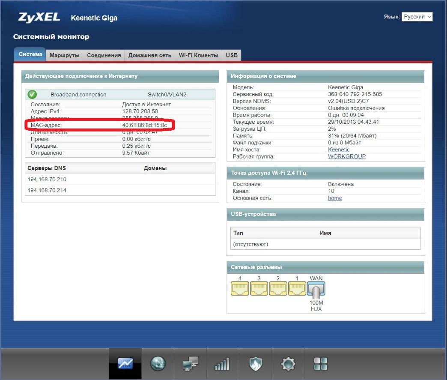Click the MAC address 40:61:86:8d:15:8c
Screen dimensions: 447x380
tap(145, 125)
